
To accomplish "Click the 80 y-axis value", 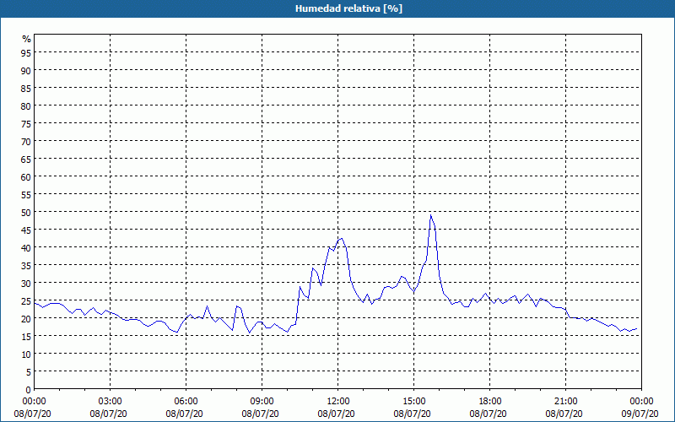I will coord(26,105).
